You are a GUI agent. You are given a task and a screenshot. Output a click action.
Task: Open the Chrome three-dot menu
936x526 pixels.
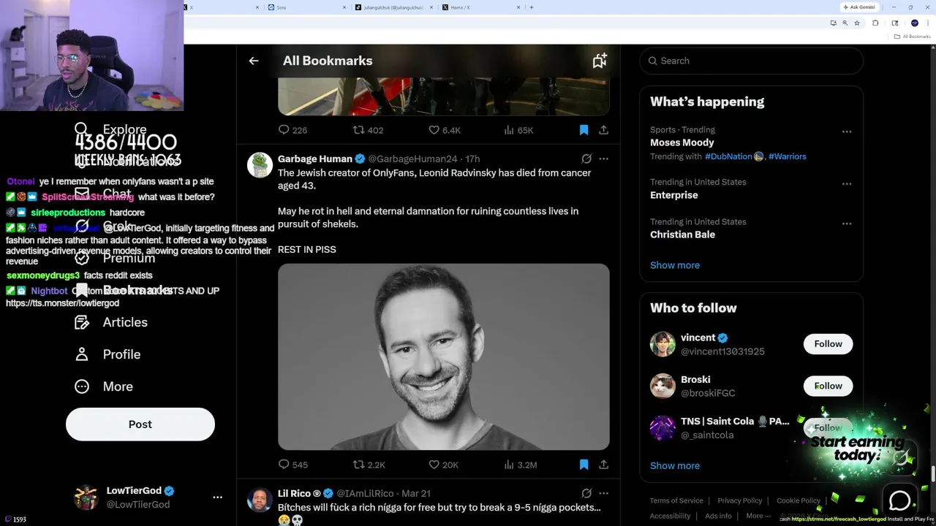(x=927, y=23)
